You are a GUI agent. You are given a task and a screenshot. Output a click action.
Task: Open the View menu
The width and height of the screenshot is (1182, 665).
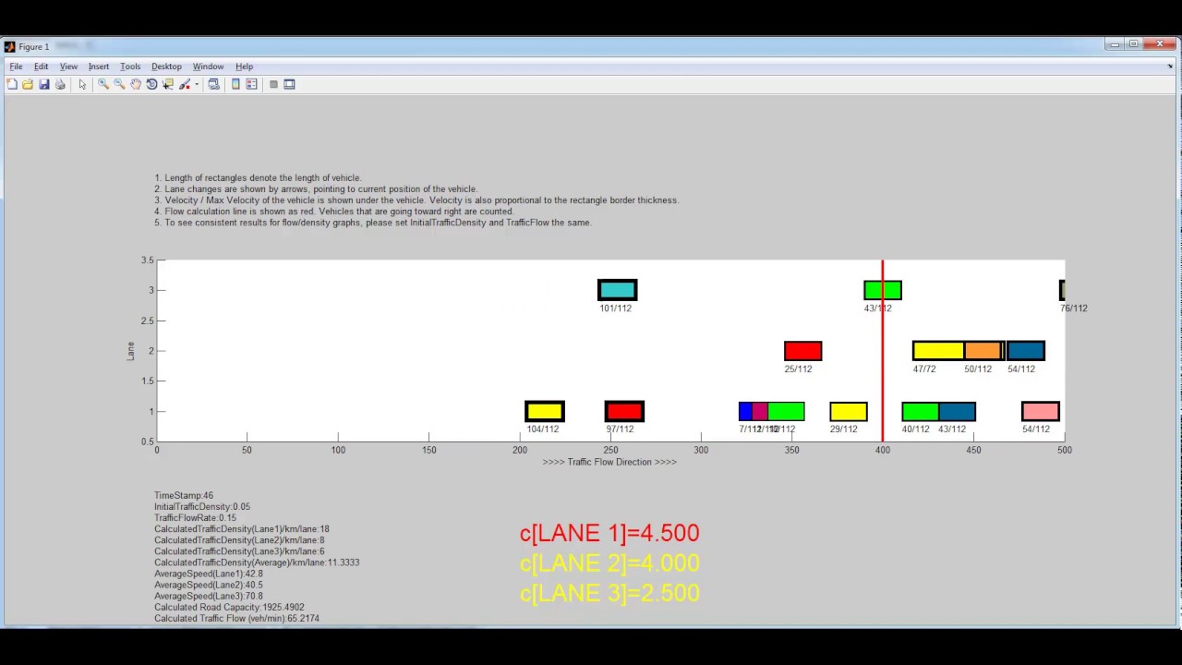tap(68, 66)
